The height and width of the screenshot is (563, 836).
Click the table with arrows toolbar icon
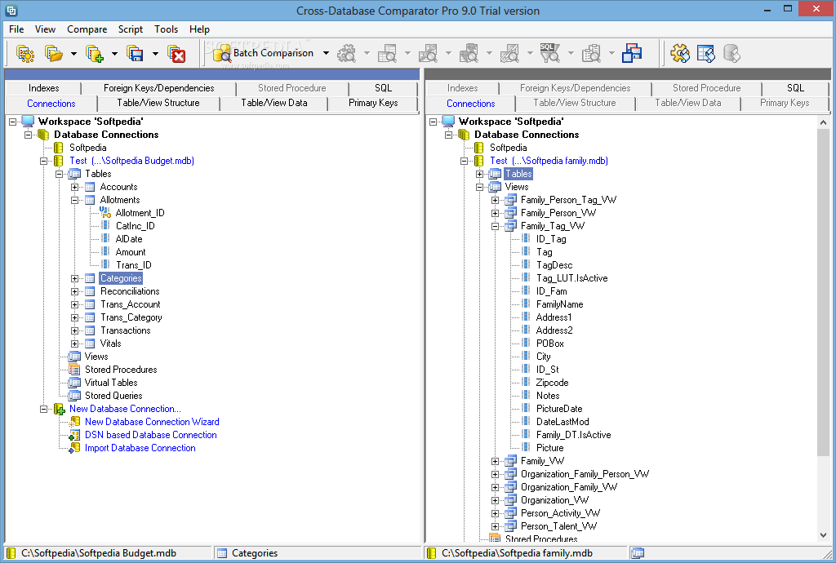(x=706, y=53)
